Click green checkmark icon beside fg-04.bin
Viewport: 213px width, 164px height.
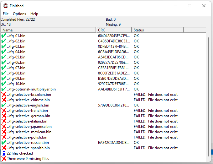click(x=4, y=52)
